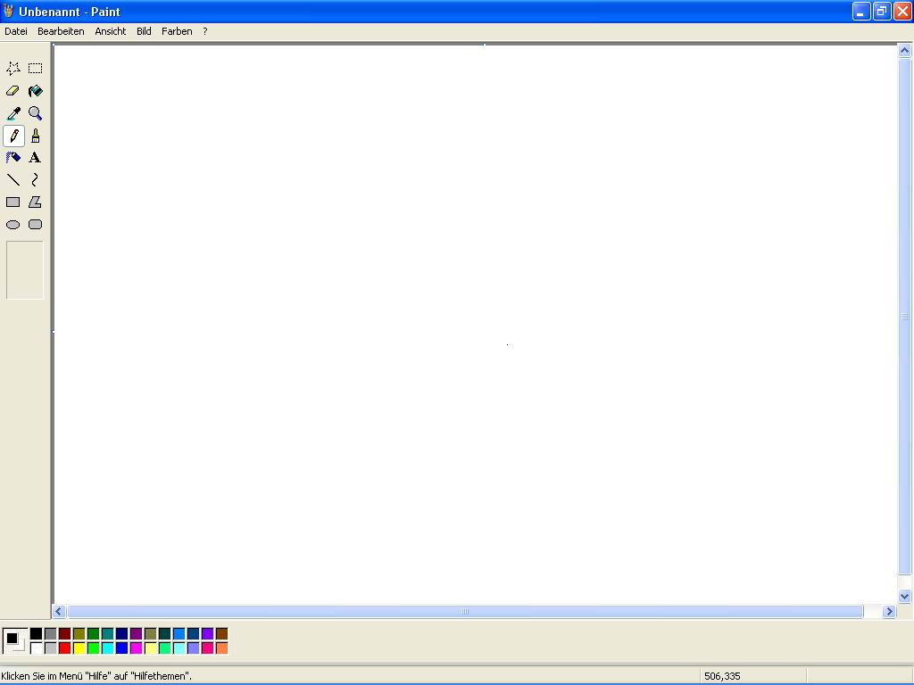Choose the Rectangle shape tool
914x685 pixels.
tap(13, 202)
